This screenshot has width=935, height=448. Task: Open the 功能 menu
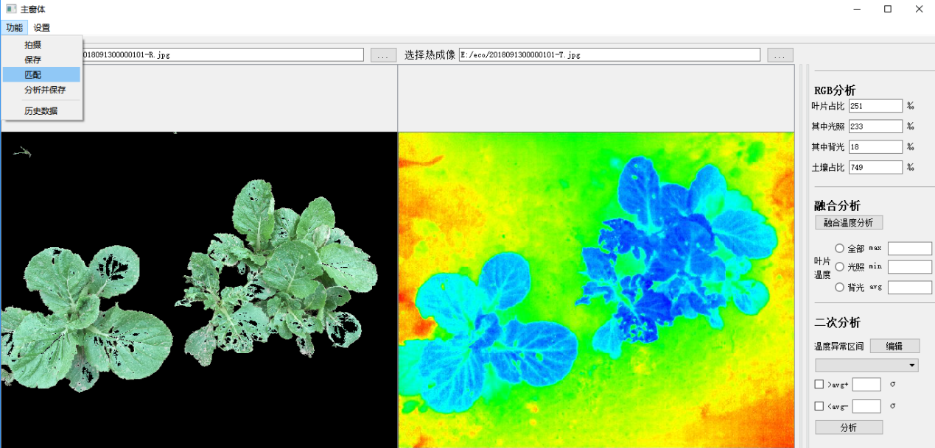[14, 28]
